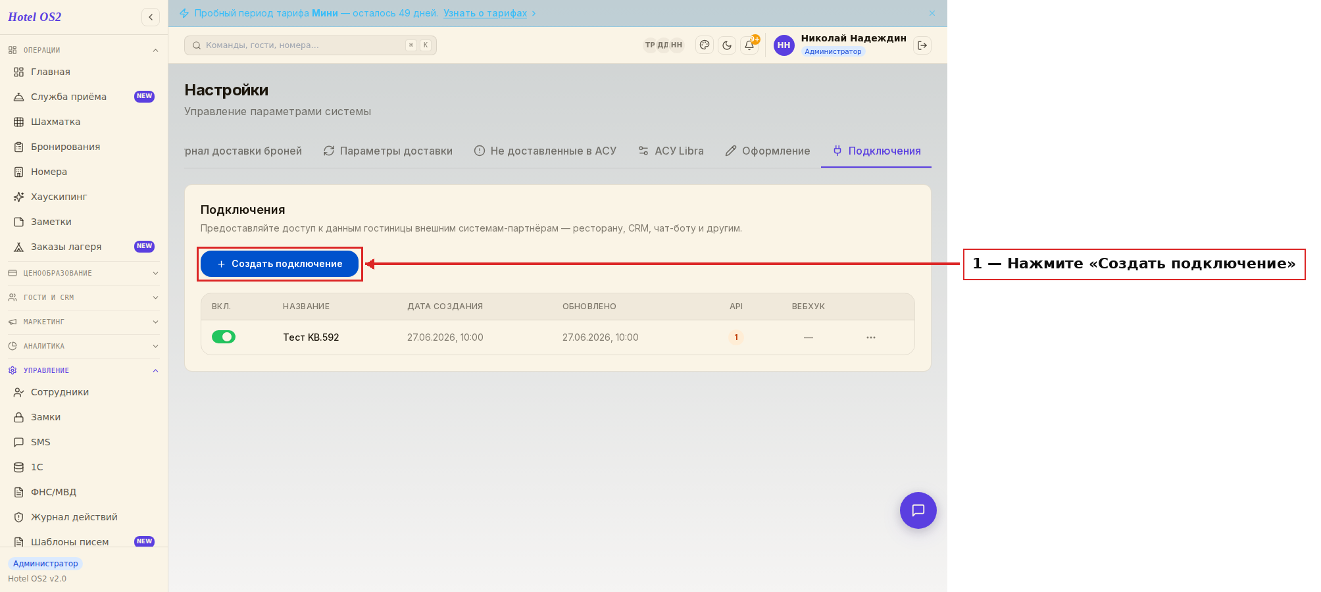Open notifications bell icon
The height and width of the screenshot is (592, 1321).
(749, 45)
